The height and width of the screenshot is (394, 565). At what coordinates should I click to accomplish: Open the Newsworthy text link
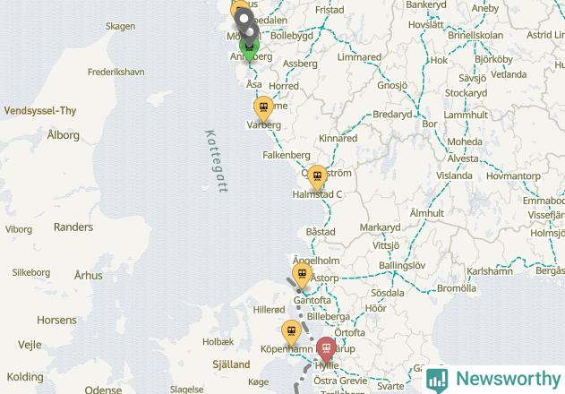(x=508, y=379)
